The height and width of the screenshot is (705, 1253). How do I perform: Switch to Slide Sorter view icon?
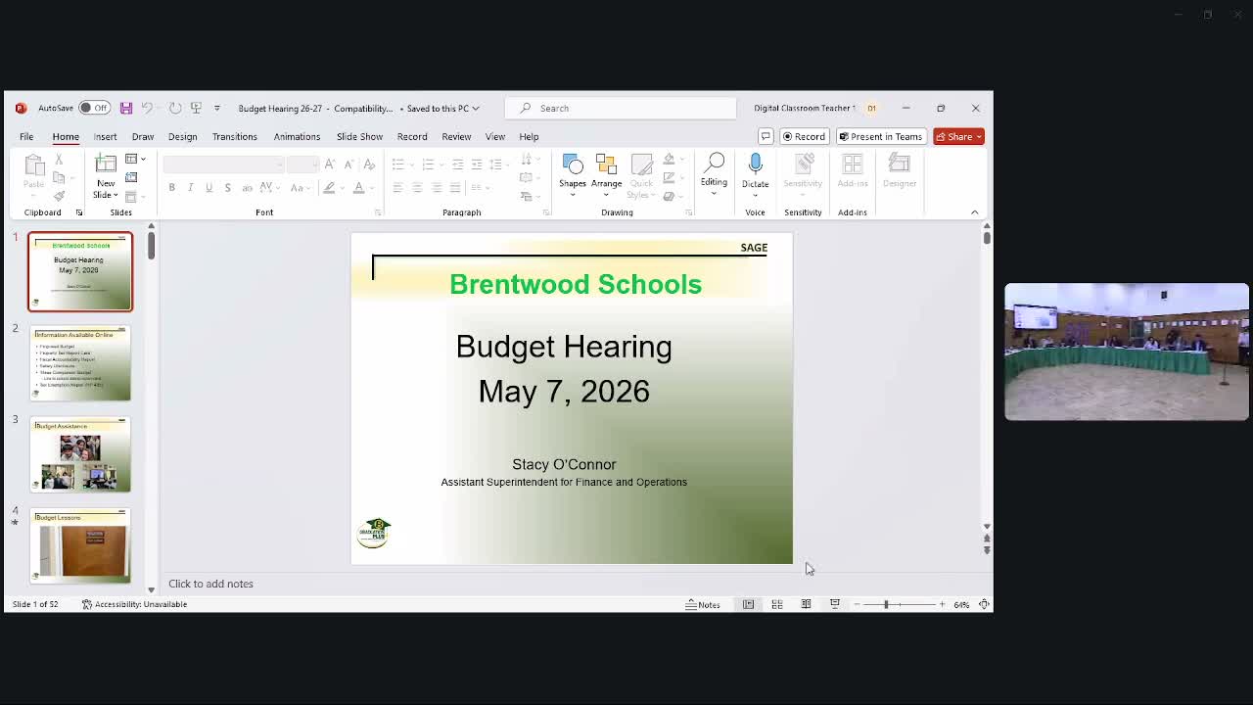tap(777, 604)
